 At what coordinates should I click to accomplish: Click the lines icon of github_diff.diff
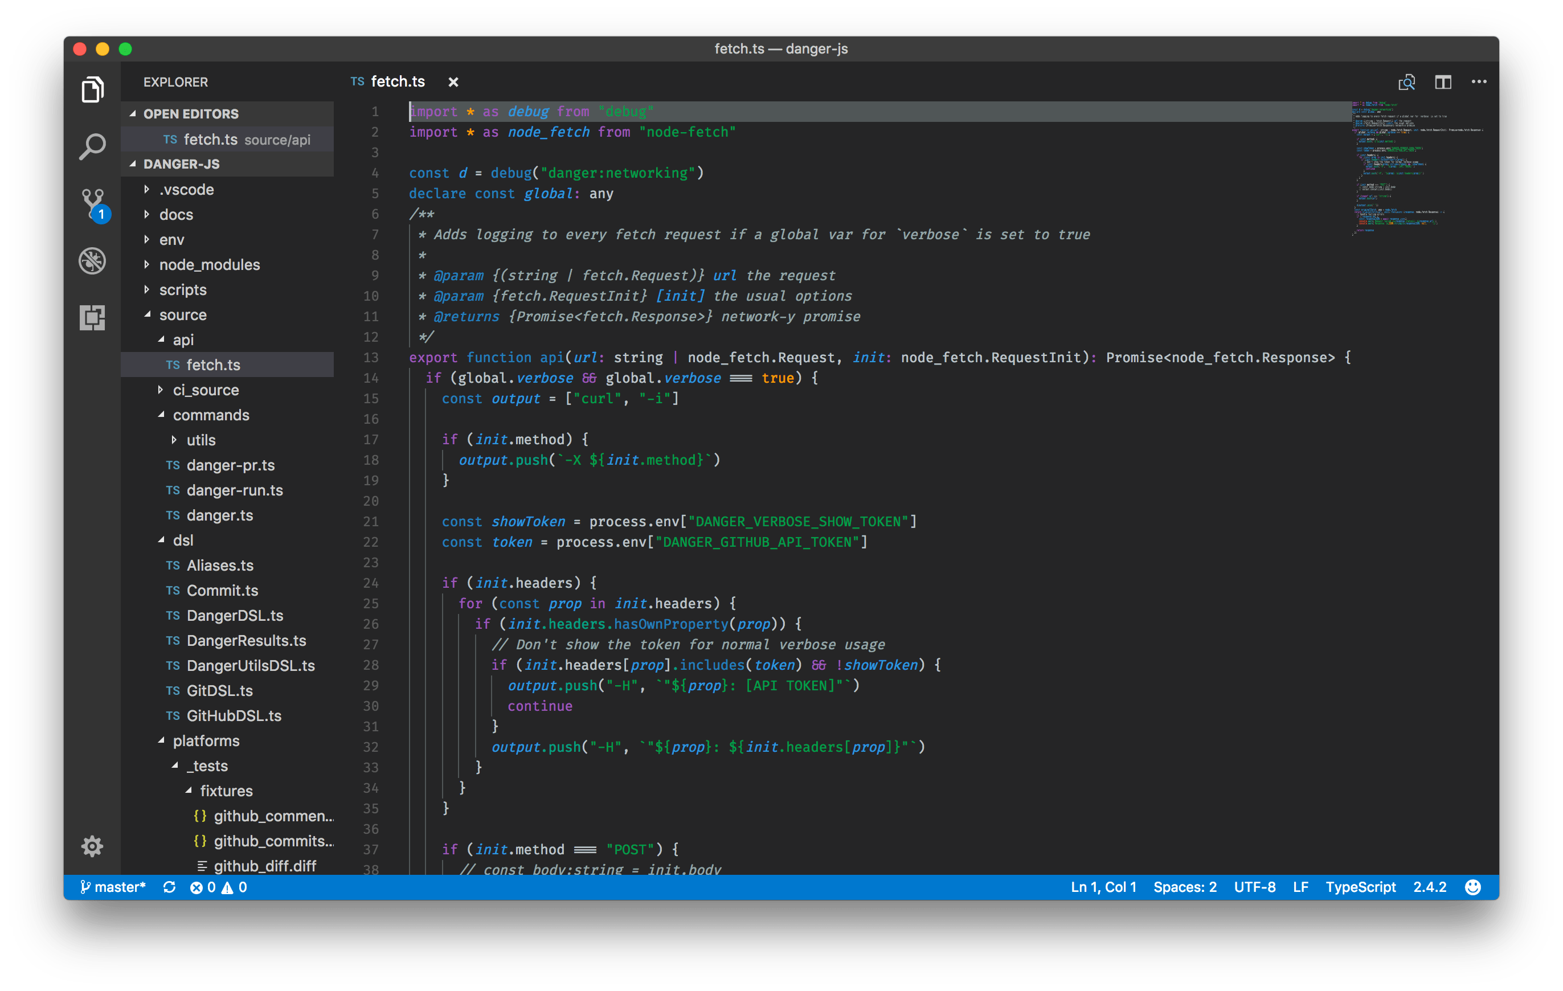(x=202, y=866)
